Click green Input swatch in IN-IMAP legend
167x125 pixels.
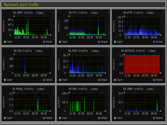point(115,118)
